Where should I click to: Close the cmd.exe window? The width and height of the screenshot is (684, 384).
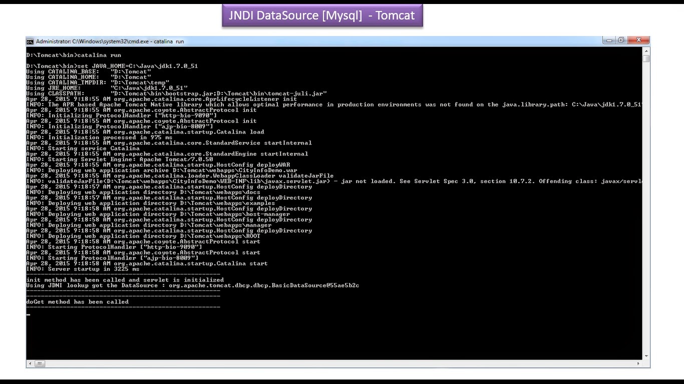pyautogui.click(x=639, y=40)
